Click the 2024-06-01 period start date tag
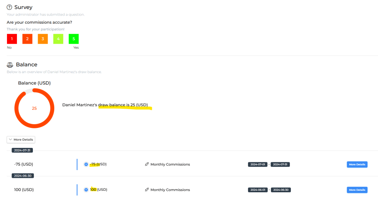Image resolution: width=378 pixels, height=200 pixels. (258, 190)
